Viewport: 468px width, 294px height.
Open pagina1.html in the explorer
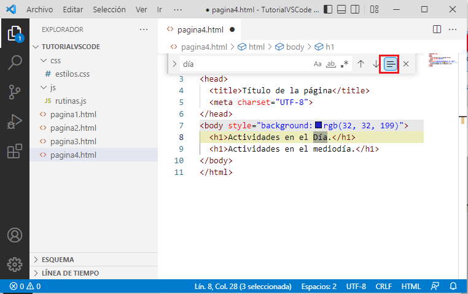[x=74, y=115]
